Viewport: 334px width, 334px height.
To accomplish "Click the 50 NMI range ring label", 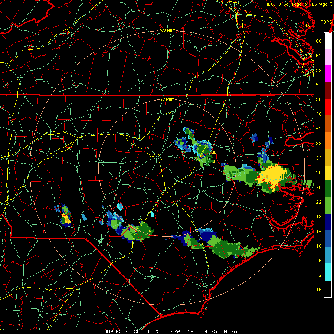I will [x=167, y=99].
